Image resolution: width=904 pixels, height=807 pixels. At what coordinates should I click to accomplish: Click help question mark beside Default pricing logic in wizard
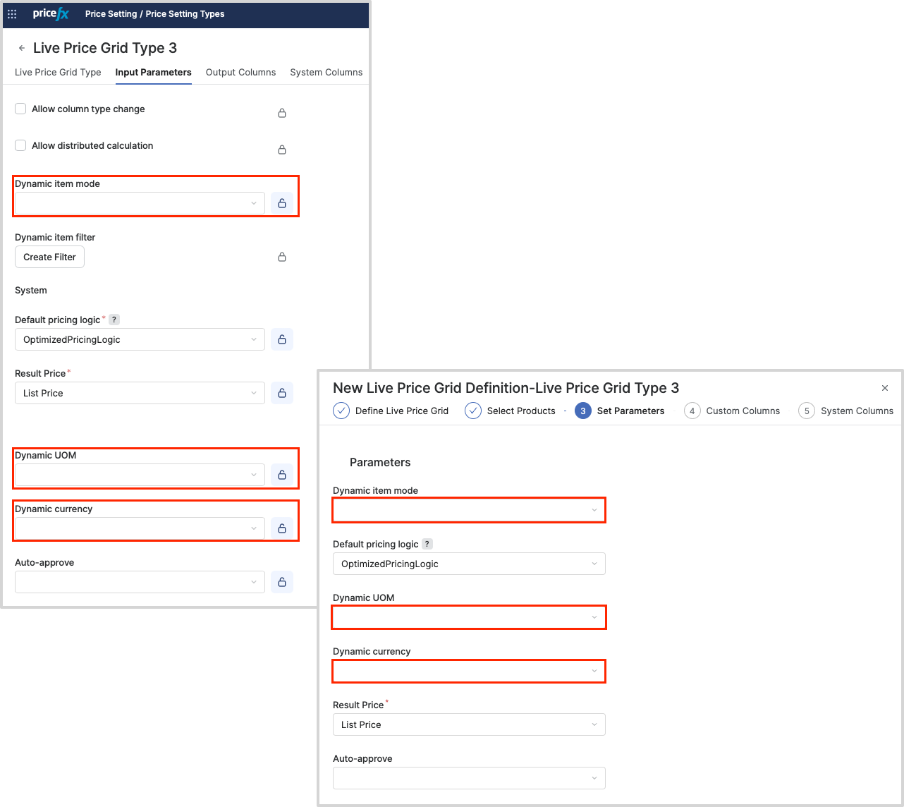pyautogui.click(x=427, y=544)
